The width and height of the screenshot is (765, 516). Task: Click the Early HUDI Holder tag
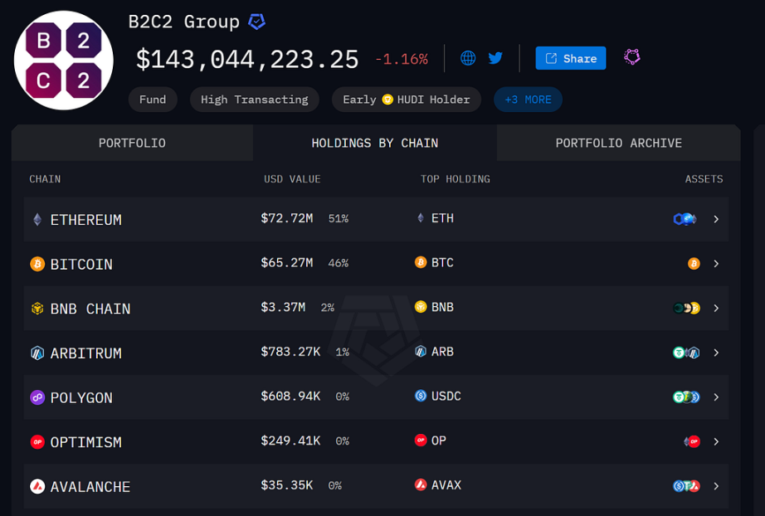click(x=406, y=100)
